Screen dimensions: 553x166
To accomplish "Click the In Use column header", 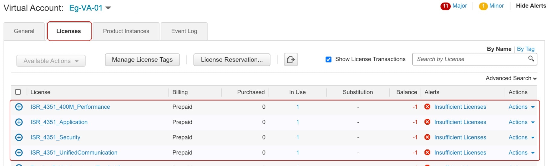I will [x=297, y=92].
